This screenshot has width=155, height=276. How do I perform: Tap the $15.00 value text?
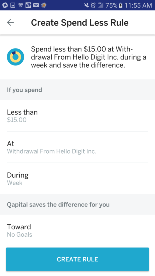pyautogui.click(x=17, y=120)
